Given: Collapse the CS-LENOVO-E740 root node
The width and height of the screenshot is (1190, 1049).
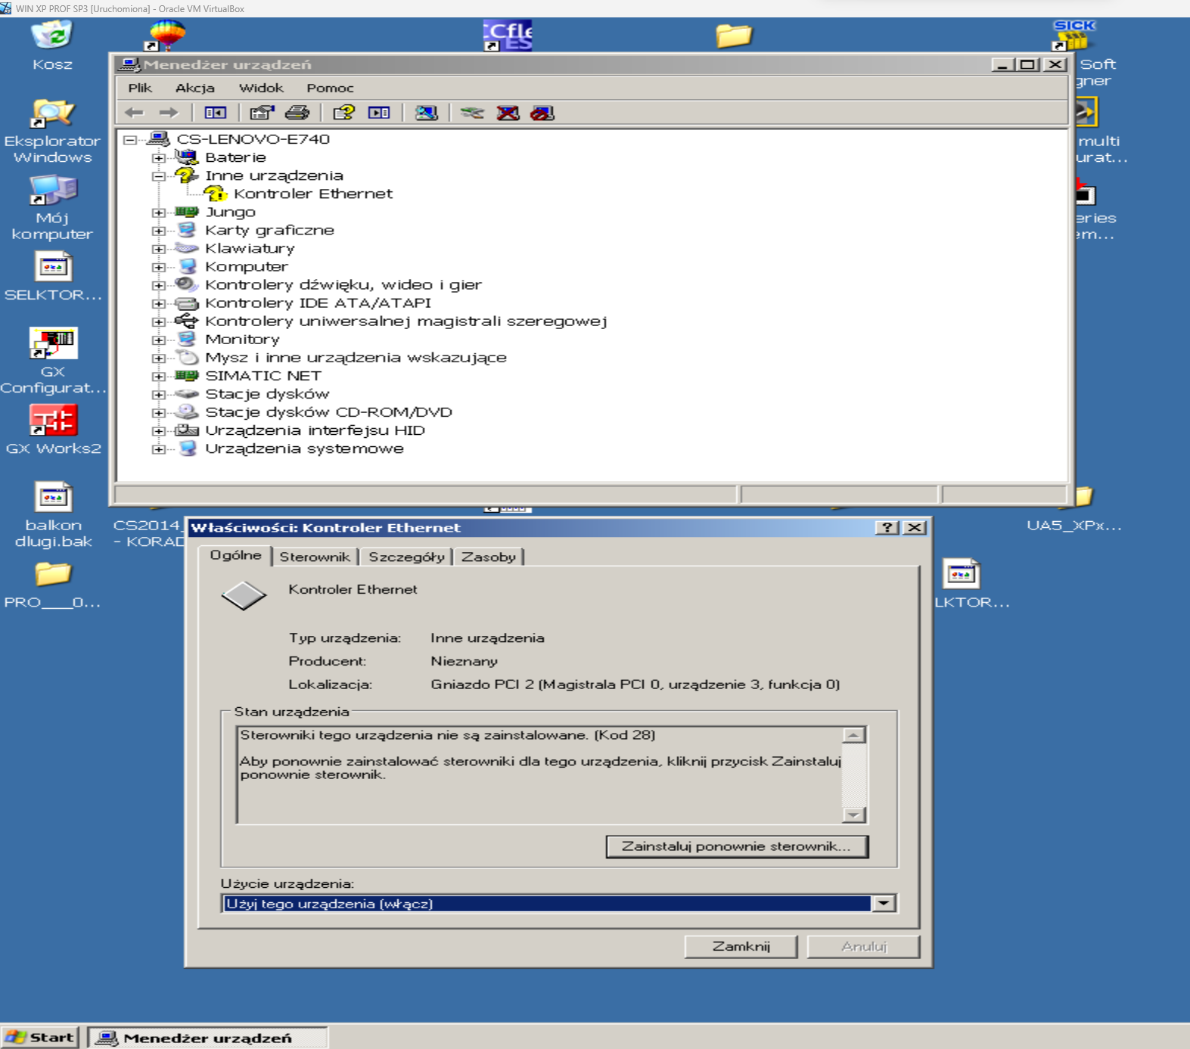Looking at the screenshot, I should 130,139.
